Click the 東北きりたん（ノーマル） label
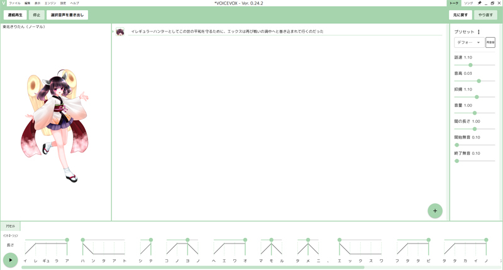This screenshot has height=270, width=503. (x=24, y=27)
